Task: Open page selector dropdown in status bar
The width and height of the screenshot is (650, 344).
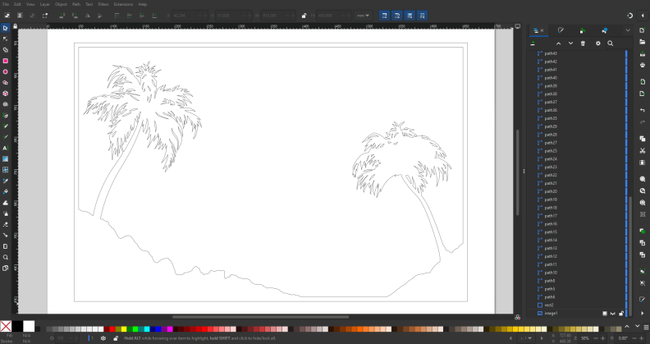Action: (x=526, y=338)
